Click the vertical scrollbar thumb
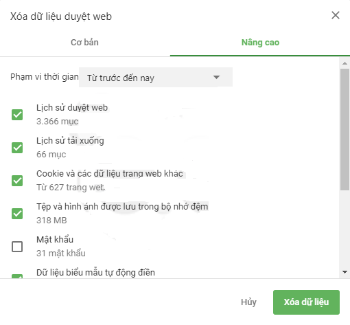The height and width of the screenshot is (325, 350). pos(345,129)
